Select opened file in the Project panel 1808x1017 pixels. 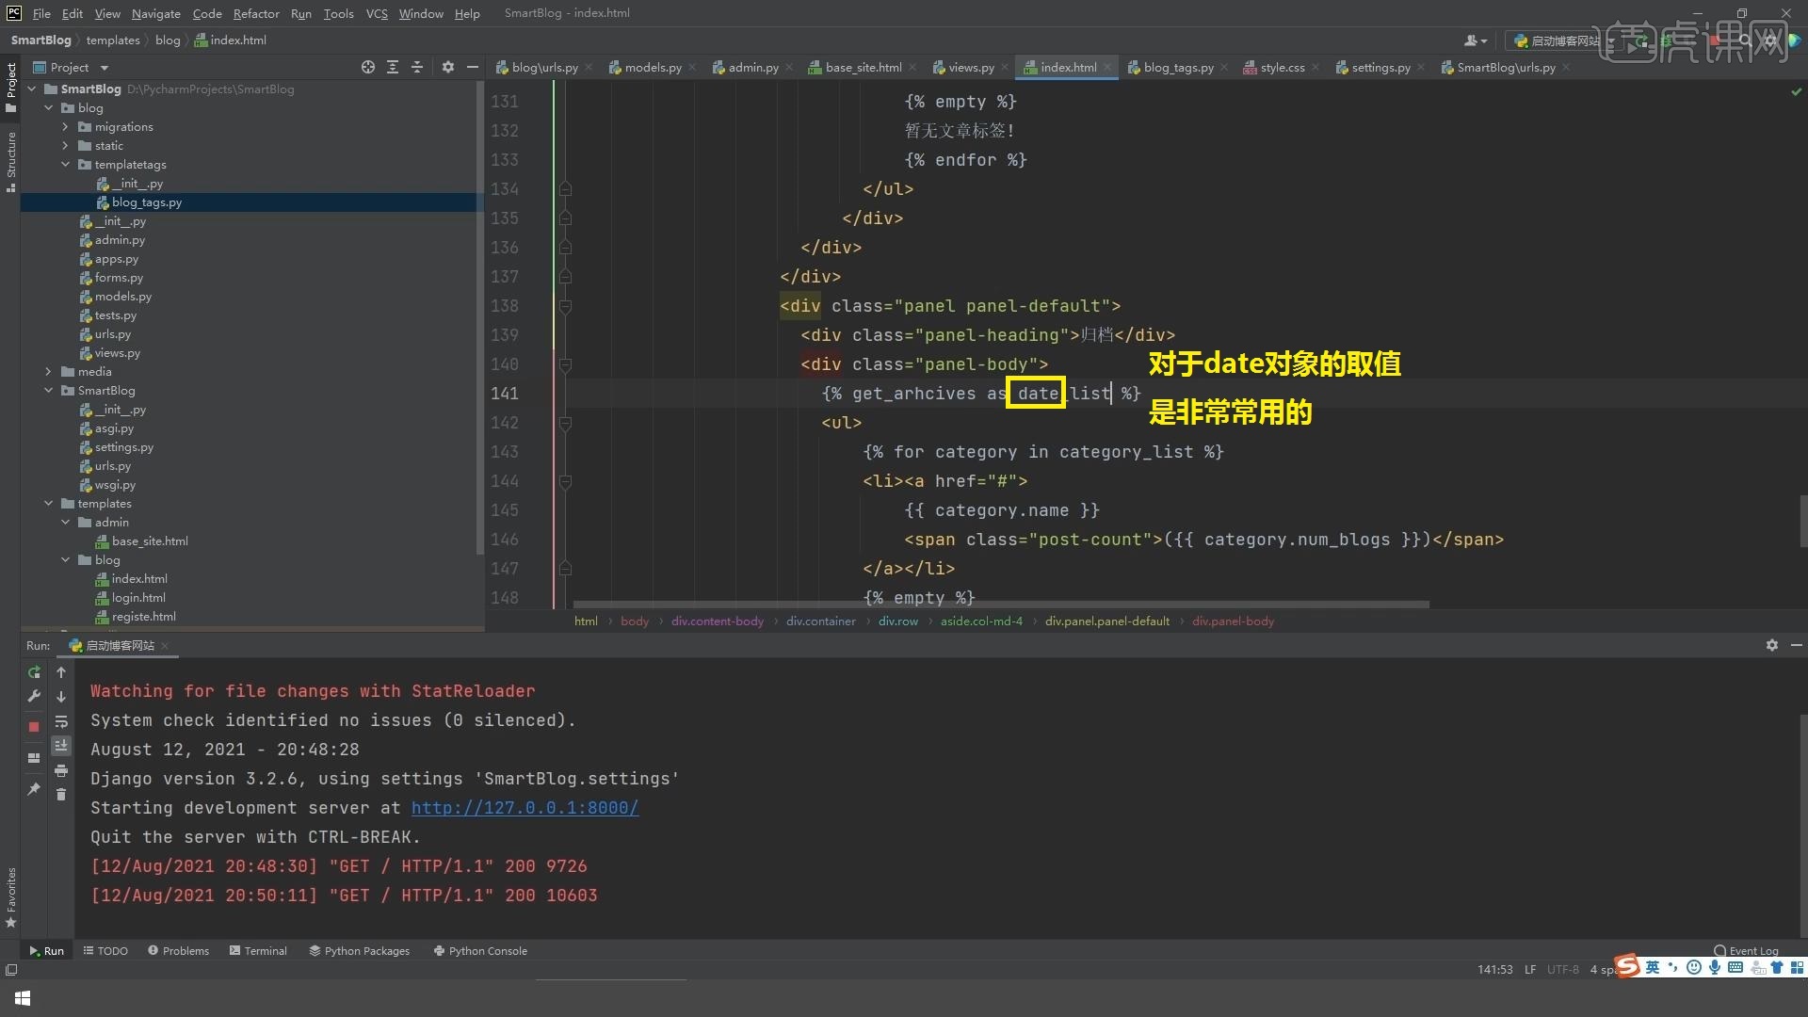tap(367, 67)
